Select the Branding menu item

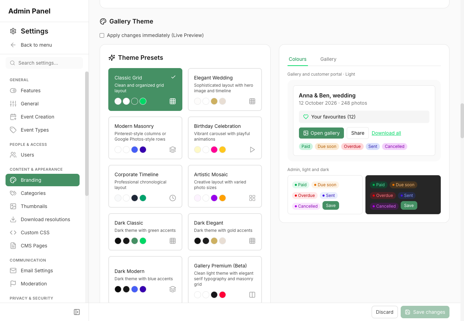(43, 180)
